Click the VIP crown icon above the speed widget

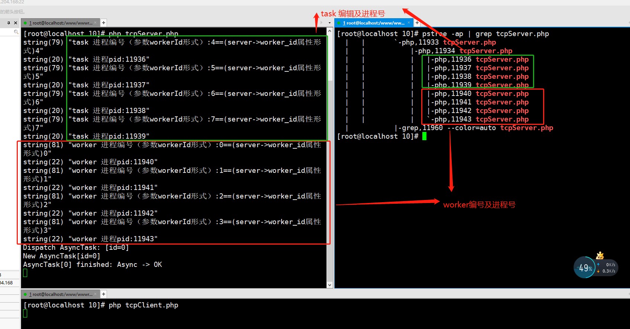point(600,255)
